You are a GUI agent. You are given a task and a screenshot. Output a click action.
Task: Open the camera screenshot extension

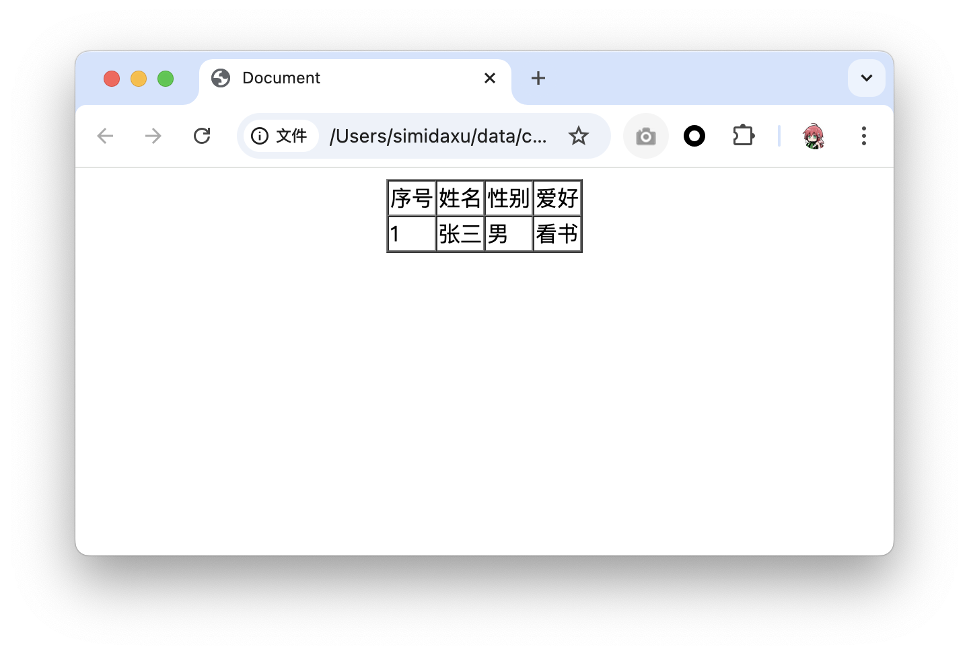click(646, 136)
